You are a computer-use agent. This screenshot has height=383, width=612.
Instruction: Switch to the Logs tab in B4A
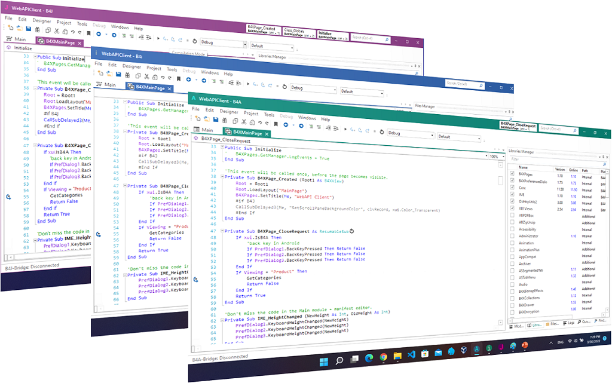click(x=569, y=323)
